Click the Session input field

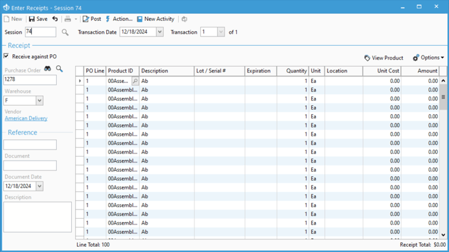coord(40,32)
